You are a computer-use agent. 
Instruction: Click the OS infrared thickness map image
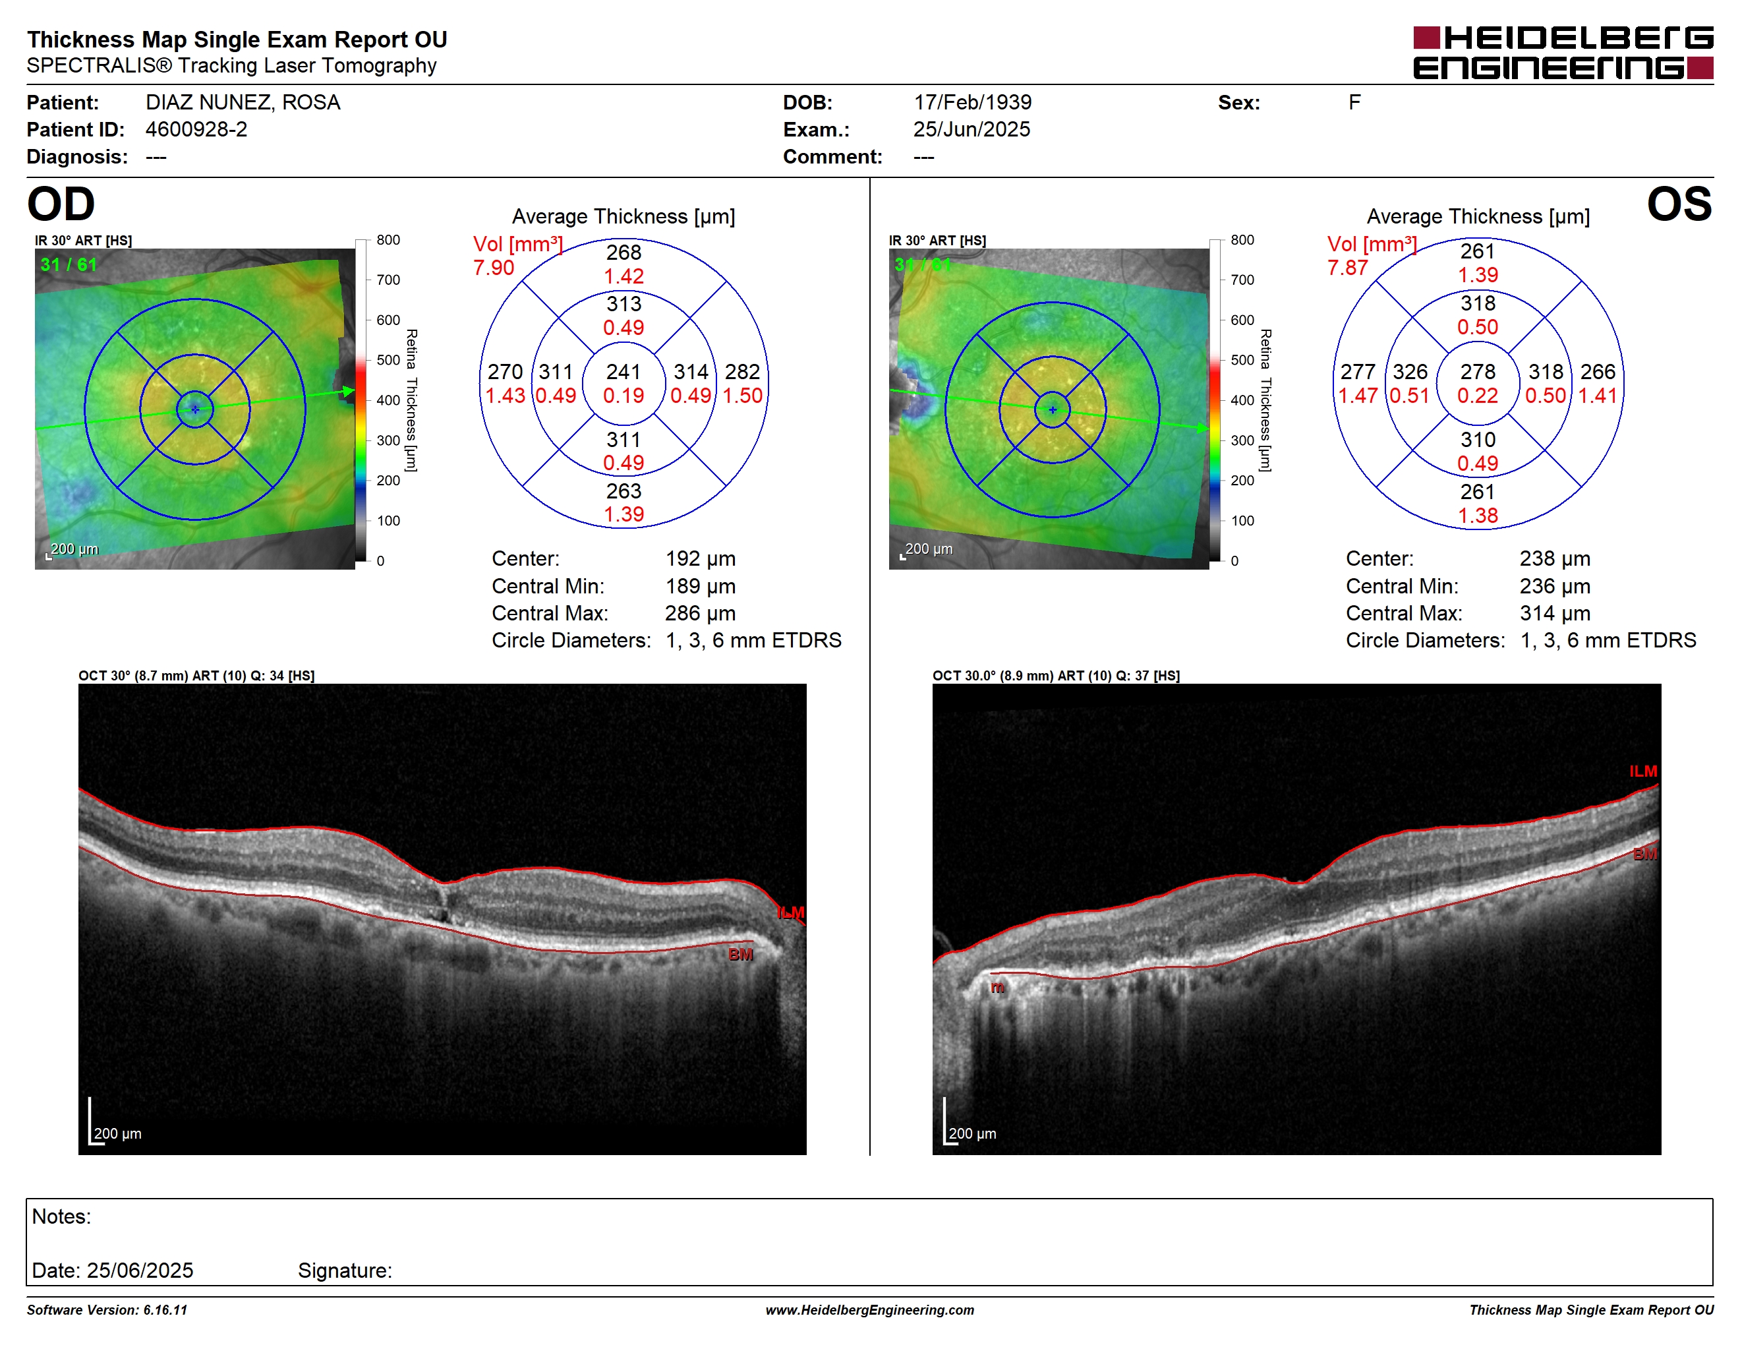(x=1049, y=409)
